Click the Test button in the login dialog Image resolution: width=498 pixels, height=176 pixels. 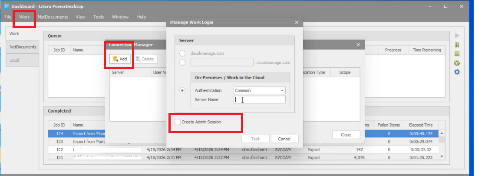coord(255,139)
